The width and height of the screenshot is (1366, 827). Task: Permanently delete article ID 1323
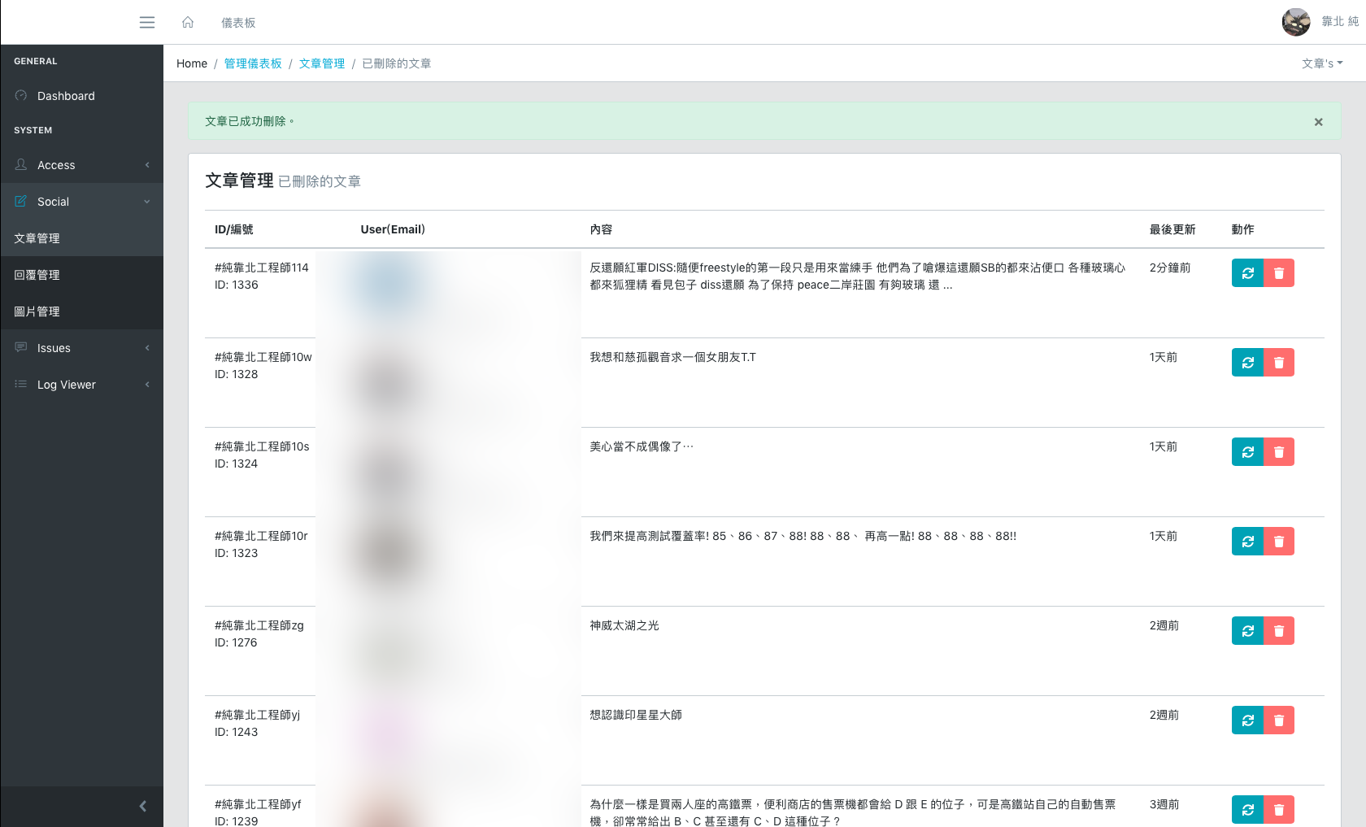(x=1279, y=542)
